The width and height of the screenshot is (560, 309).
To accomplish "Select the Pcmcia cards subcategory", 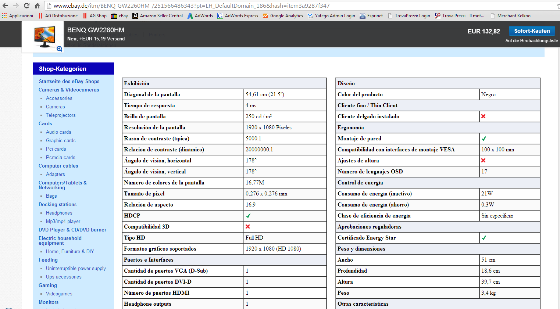I will pos(60,157).
